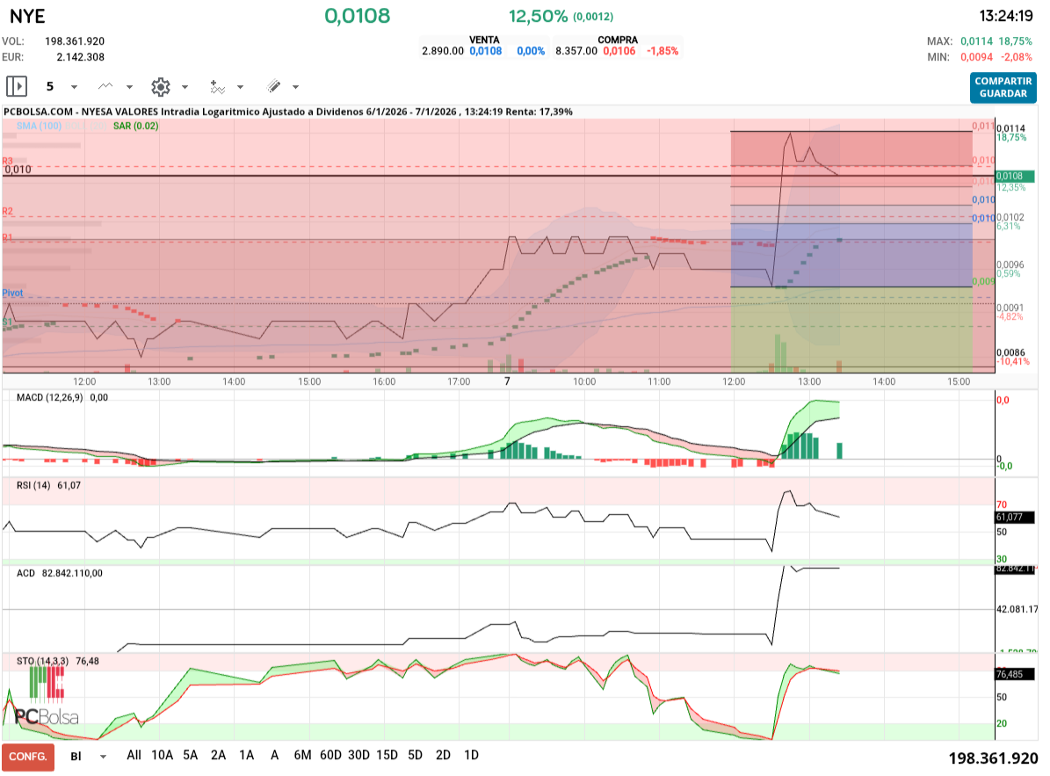Select the 5A time range
This screenshot has width=1050, height=776.
tap(190, 755)
